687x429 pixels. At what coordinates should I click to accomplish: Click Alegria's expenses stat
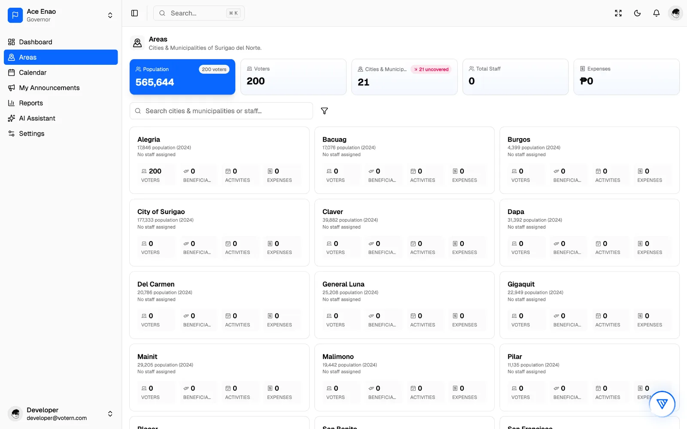pos(283,175)
